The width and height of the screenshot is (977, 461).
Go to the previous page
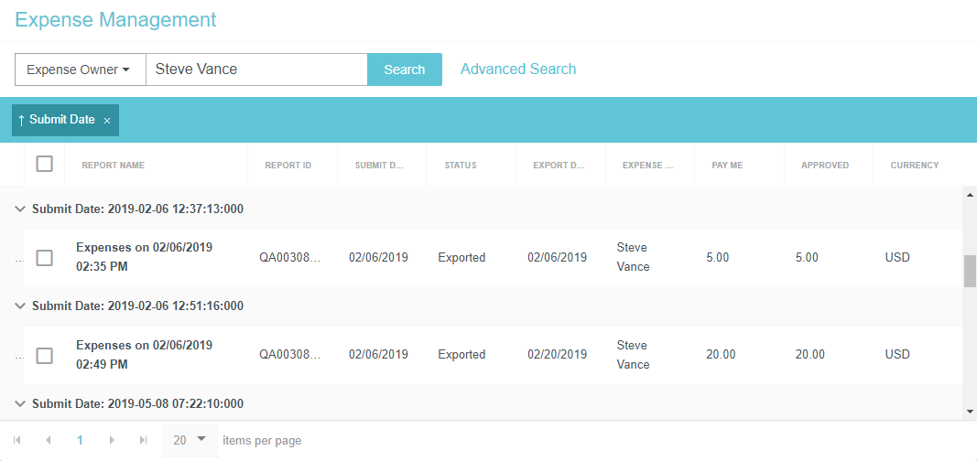pos(48,440)
